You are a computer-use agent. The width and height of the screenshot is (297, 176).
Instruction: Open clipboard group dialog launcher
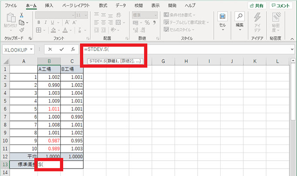[30, 38]
